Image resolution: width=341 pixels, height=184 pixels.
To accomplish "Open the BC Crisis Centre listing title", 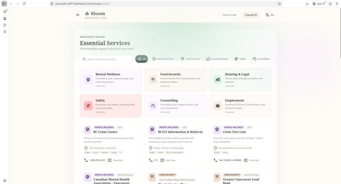I will [105, 132].
